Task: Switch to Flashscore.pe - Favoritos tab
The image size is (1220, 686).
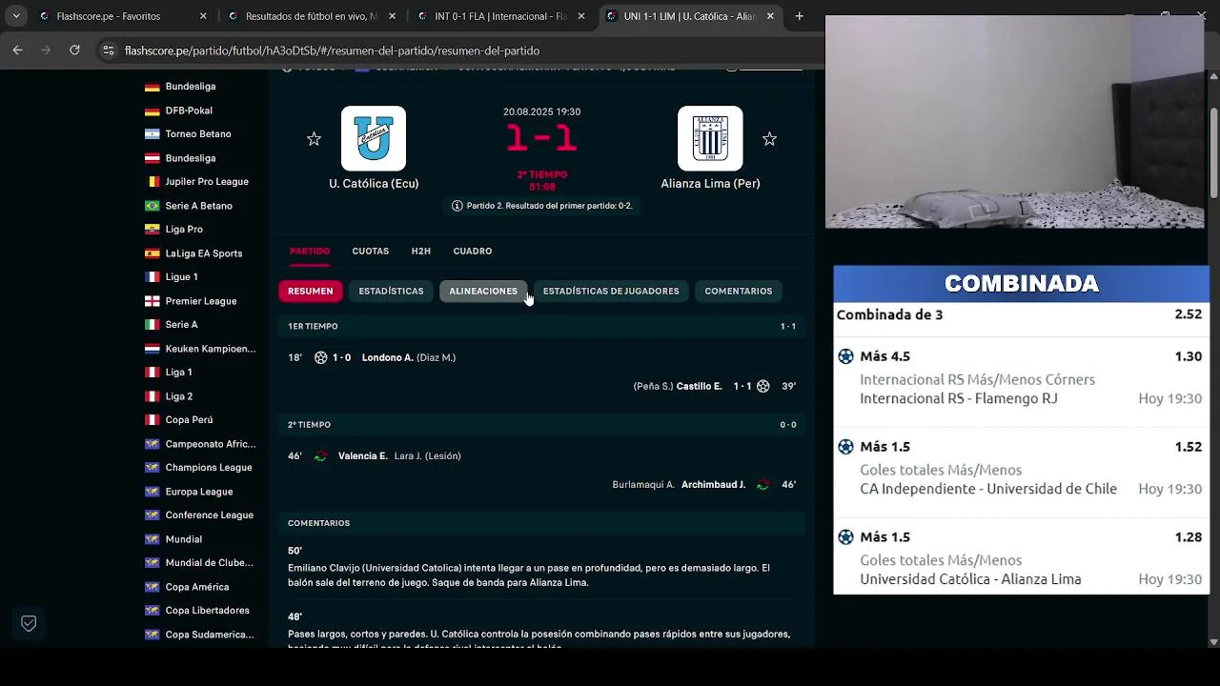Action: pyautogui.click(x=122, y=16)
